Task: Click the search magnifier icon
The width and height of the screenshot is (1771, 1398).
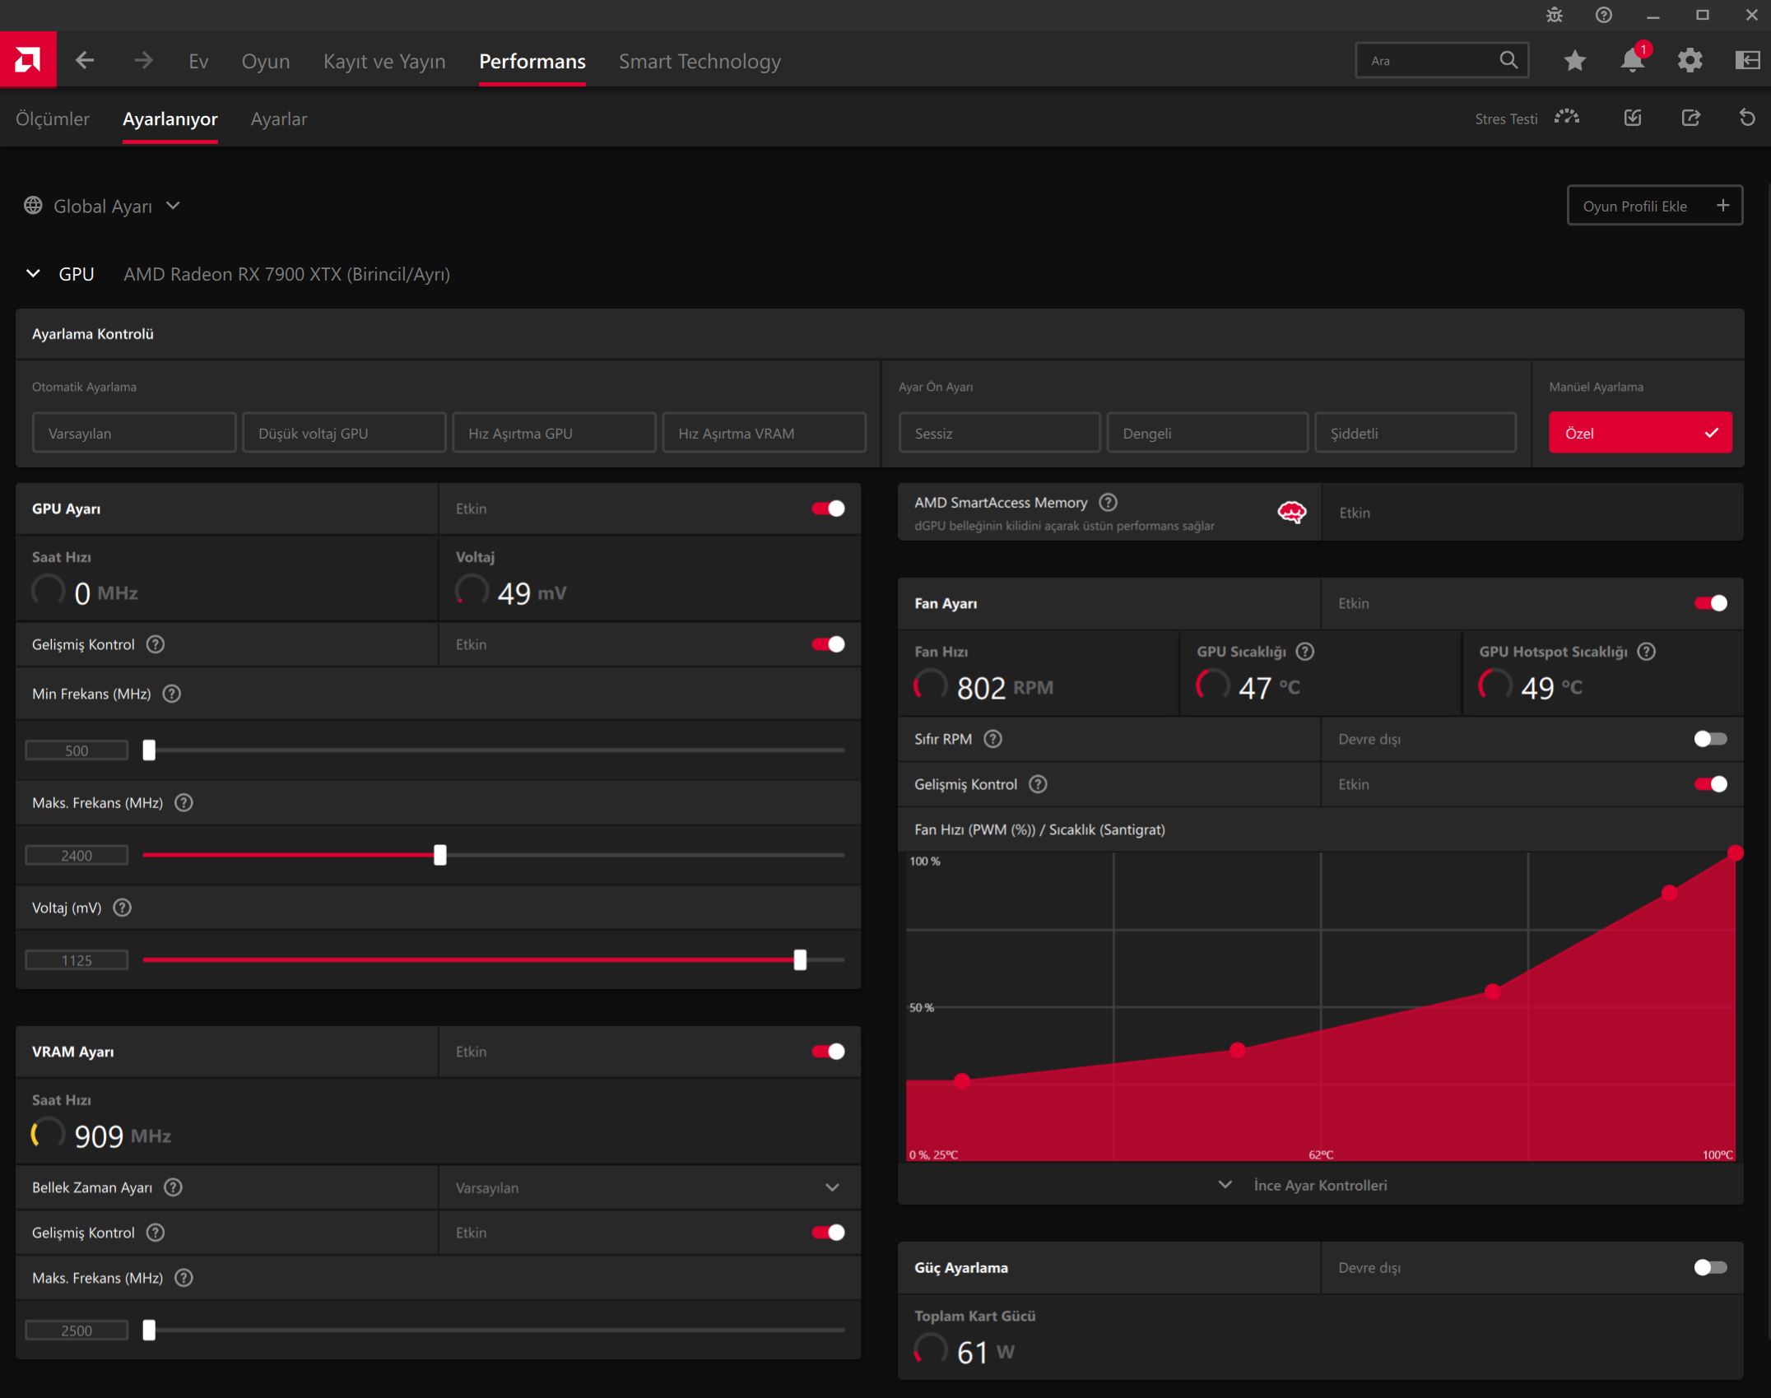Action: (x=1508, y=60)
